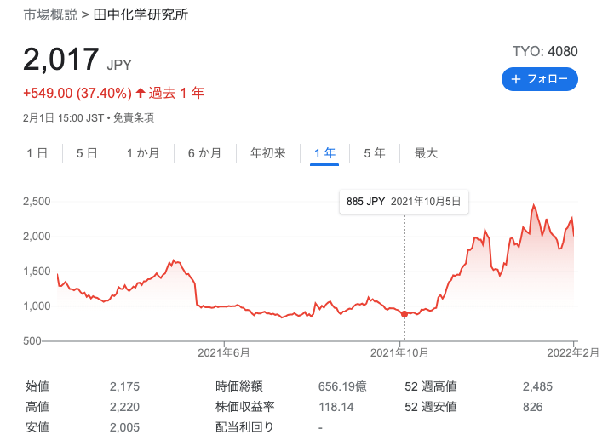
Task: Click the 始値 value 2,175
Action: [124, 386]
